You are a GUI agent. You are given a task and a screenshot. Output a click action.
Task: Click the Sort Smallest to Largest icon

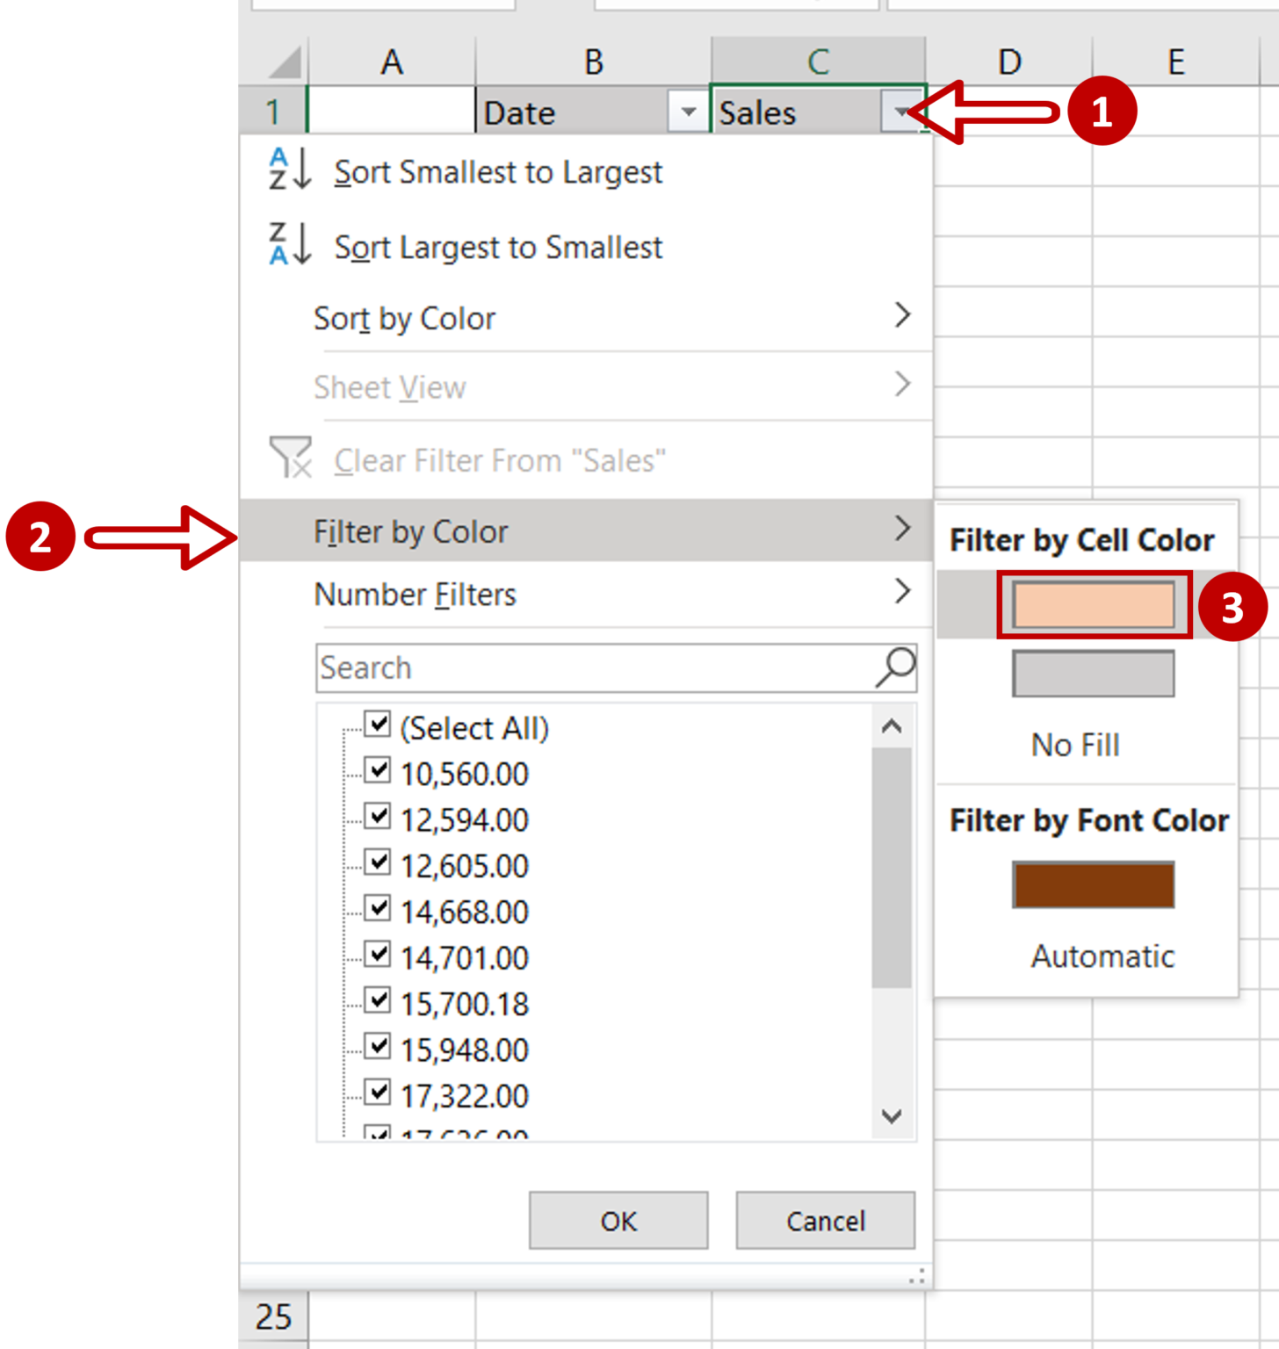coord(290,170)
